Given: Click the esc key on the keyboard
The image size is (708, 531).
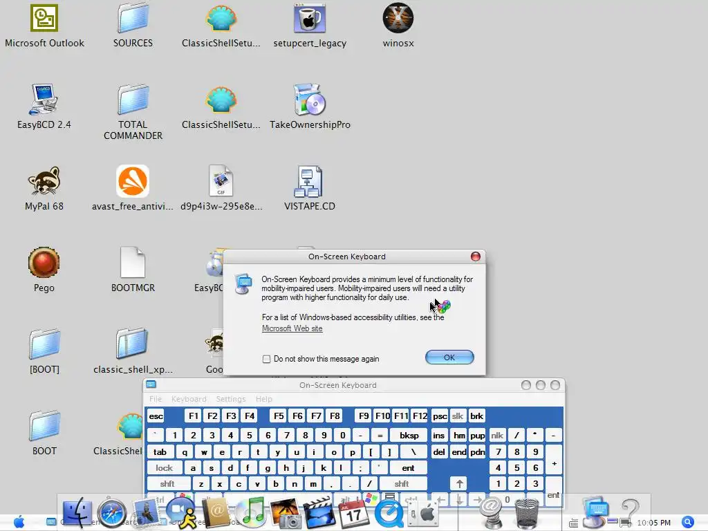Looking at the screenshot, I should tap(156, 416).
